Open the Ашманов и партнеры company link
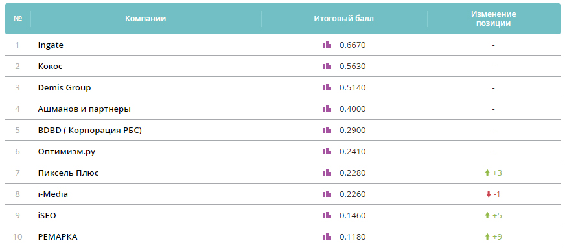The image size is (567, 252). pos(84,109)
